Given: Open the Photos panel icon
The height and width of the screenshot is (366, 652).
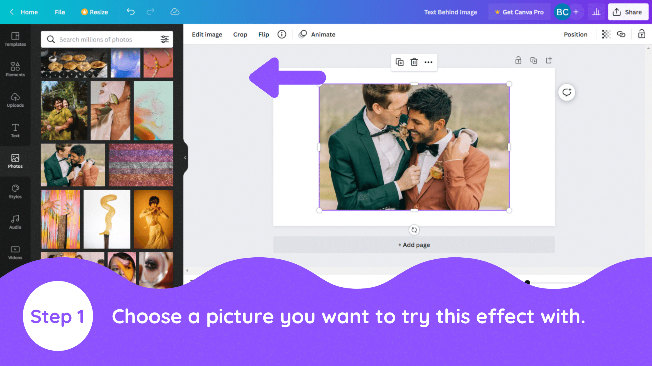Looking at the screenshot, I should tap(15, 160).
